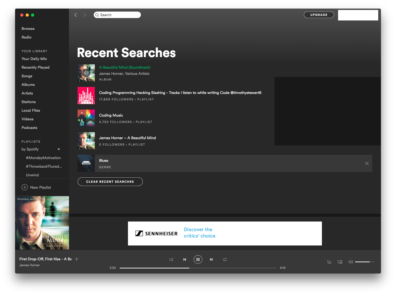
Task: Open the play queue
Action: pos(329,262)
